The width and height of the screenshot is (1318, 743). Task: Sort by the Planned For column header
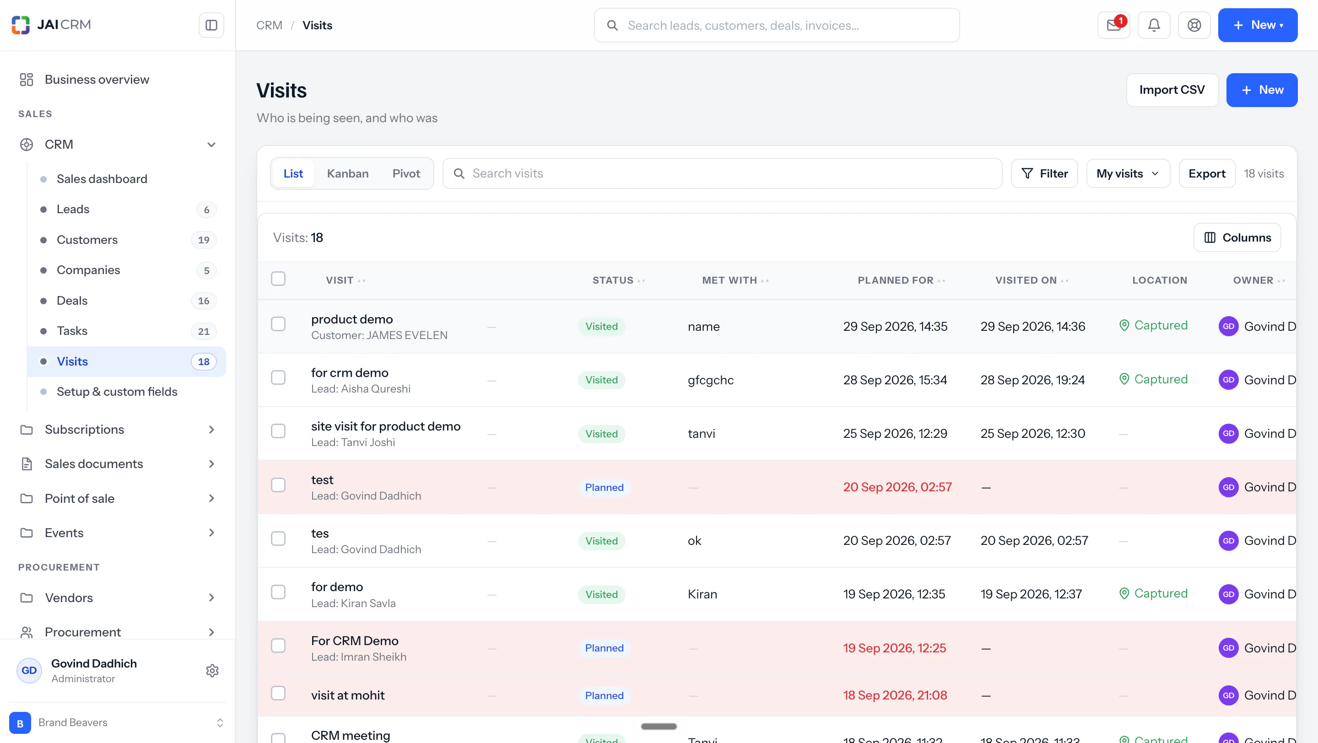902,280
